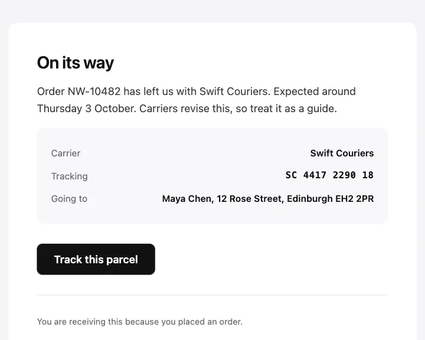Screen dimensions: 425x340
Task: Click the divider line above the footer
Action: click(212, 295)
